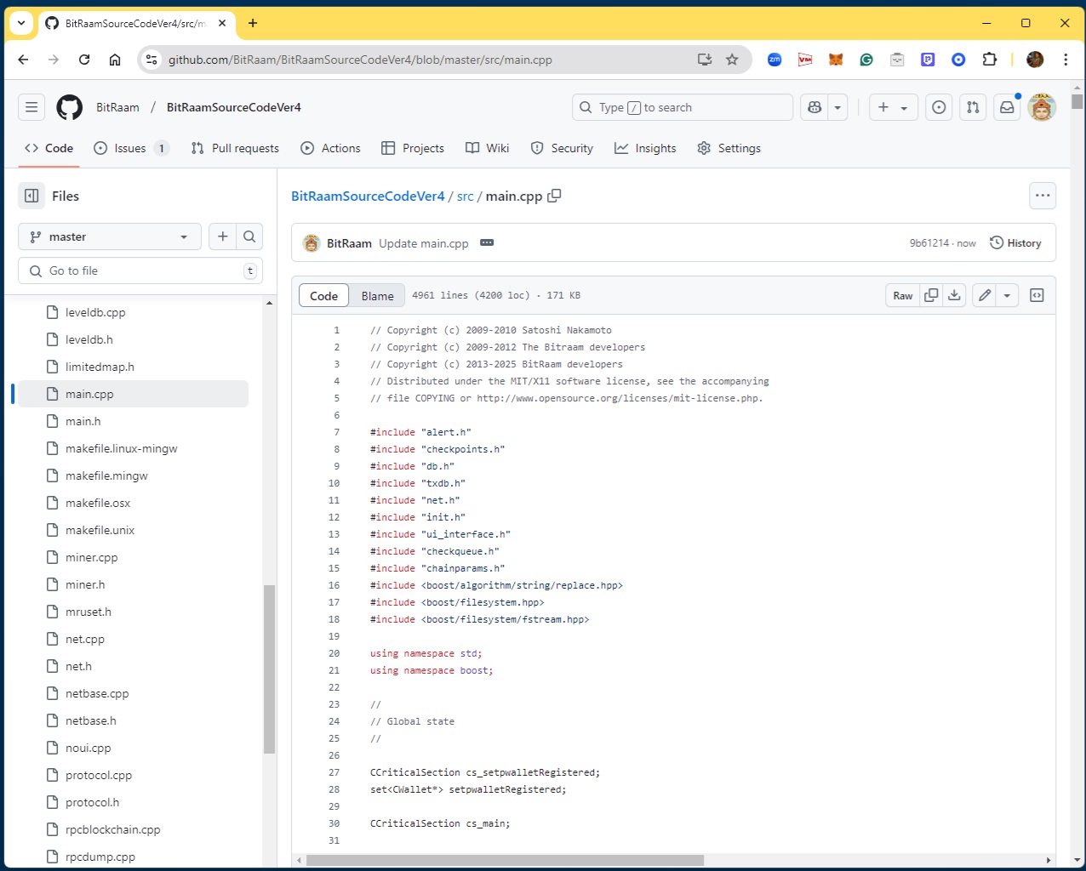The image size is (1086, 871).
Task: View the Security tab
Action: pos(562,148)
